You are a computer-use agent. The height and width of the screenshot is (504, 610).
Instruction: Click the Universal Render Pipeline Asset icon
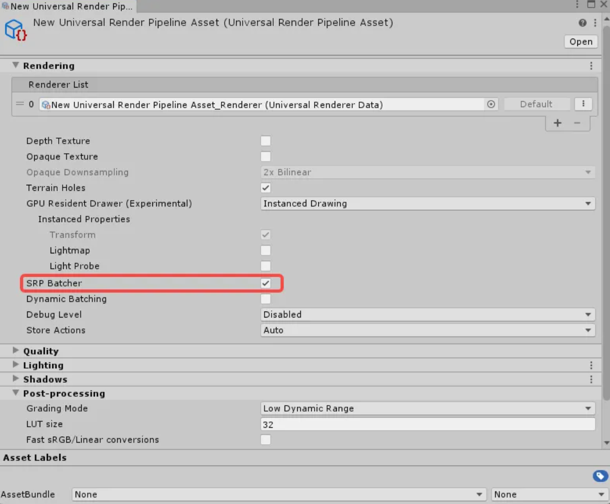[15, 30]
